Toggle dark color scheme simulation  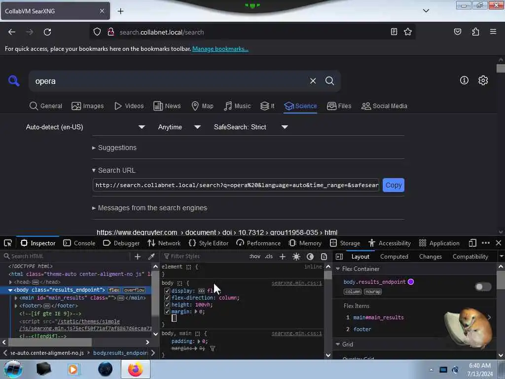click(310, 257)
